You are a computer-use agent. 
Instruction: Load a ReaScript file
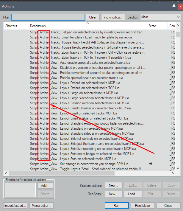[133, 194]
